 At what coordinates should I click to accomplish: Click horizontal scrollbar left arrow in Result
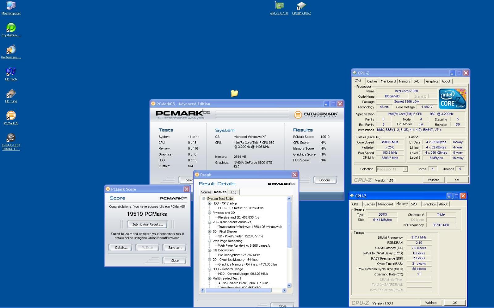click(x=203, y=290)
